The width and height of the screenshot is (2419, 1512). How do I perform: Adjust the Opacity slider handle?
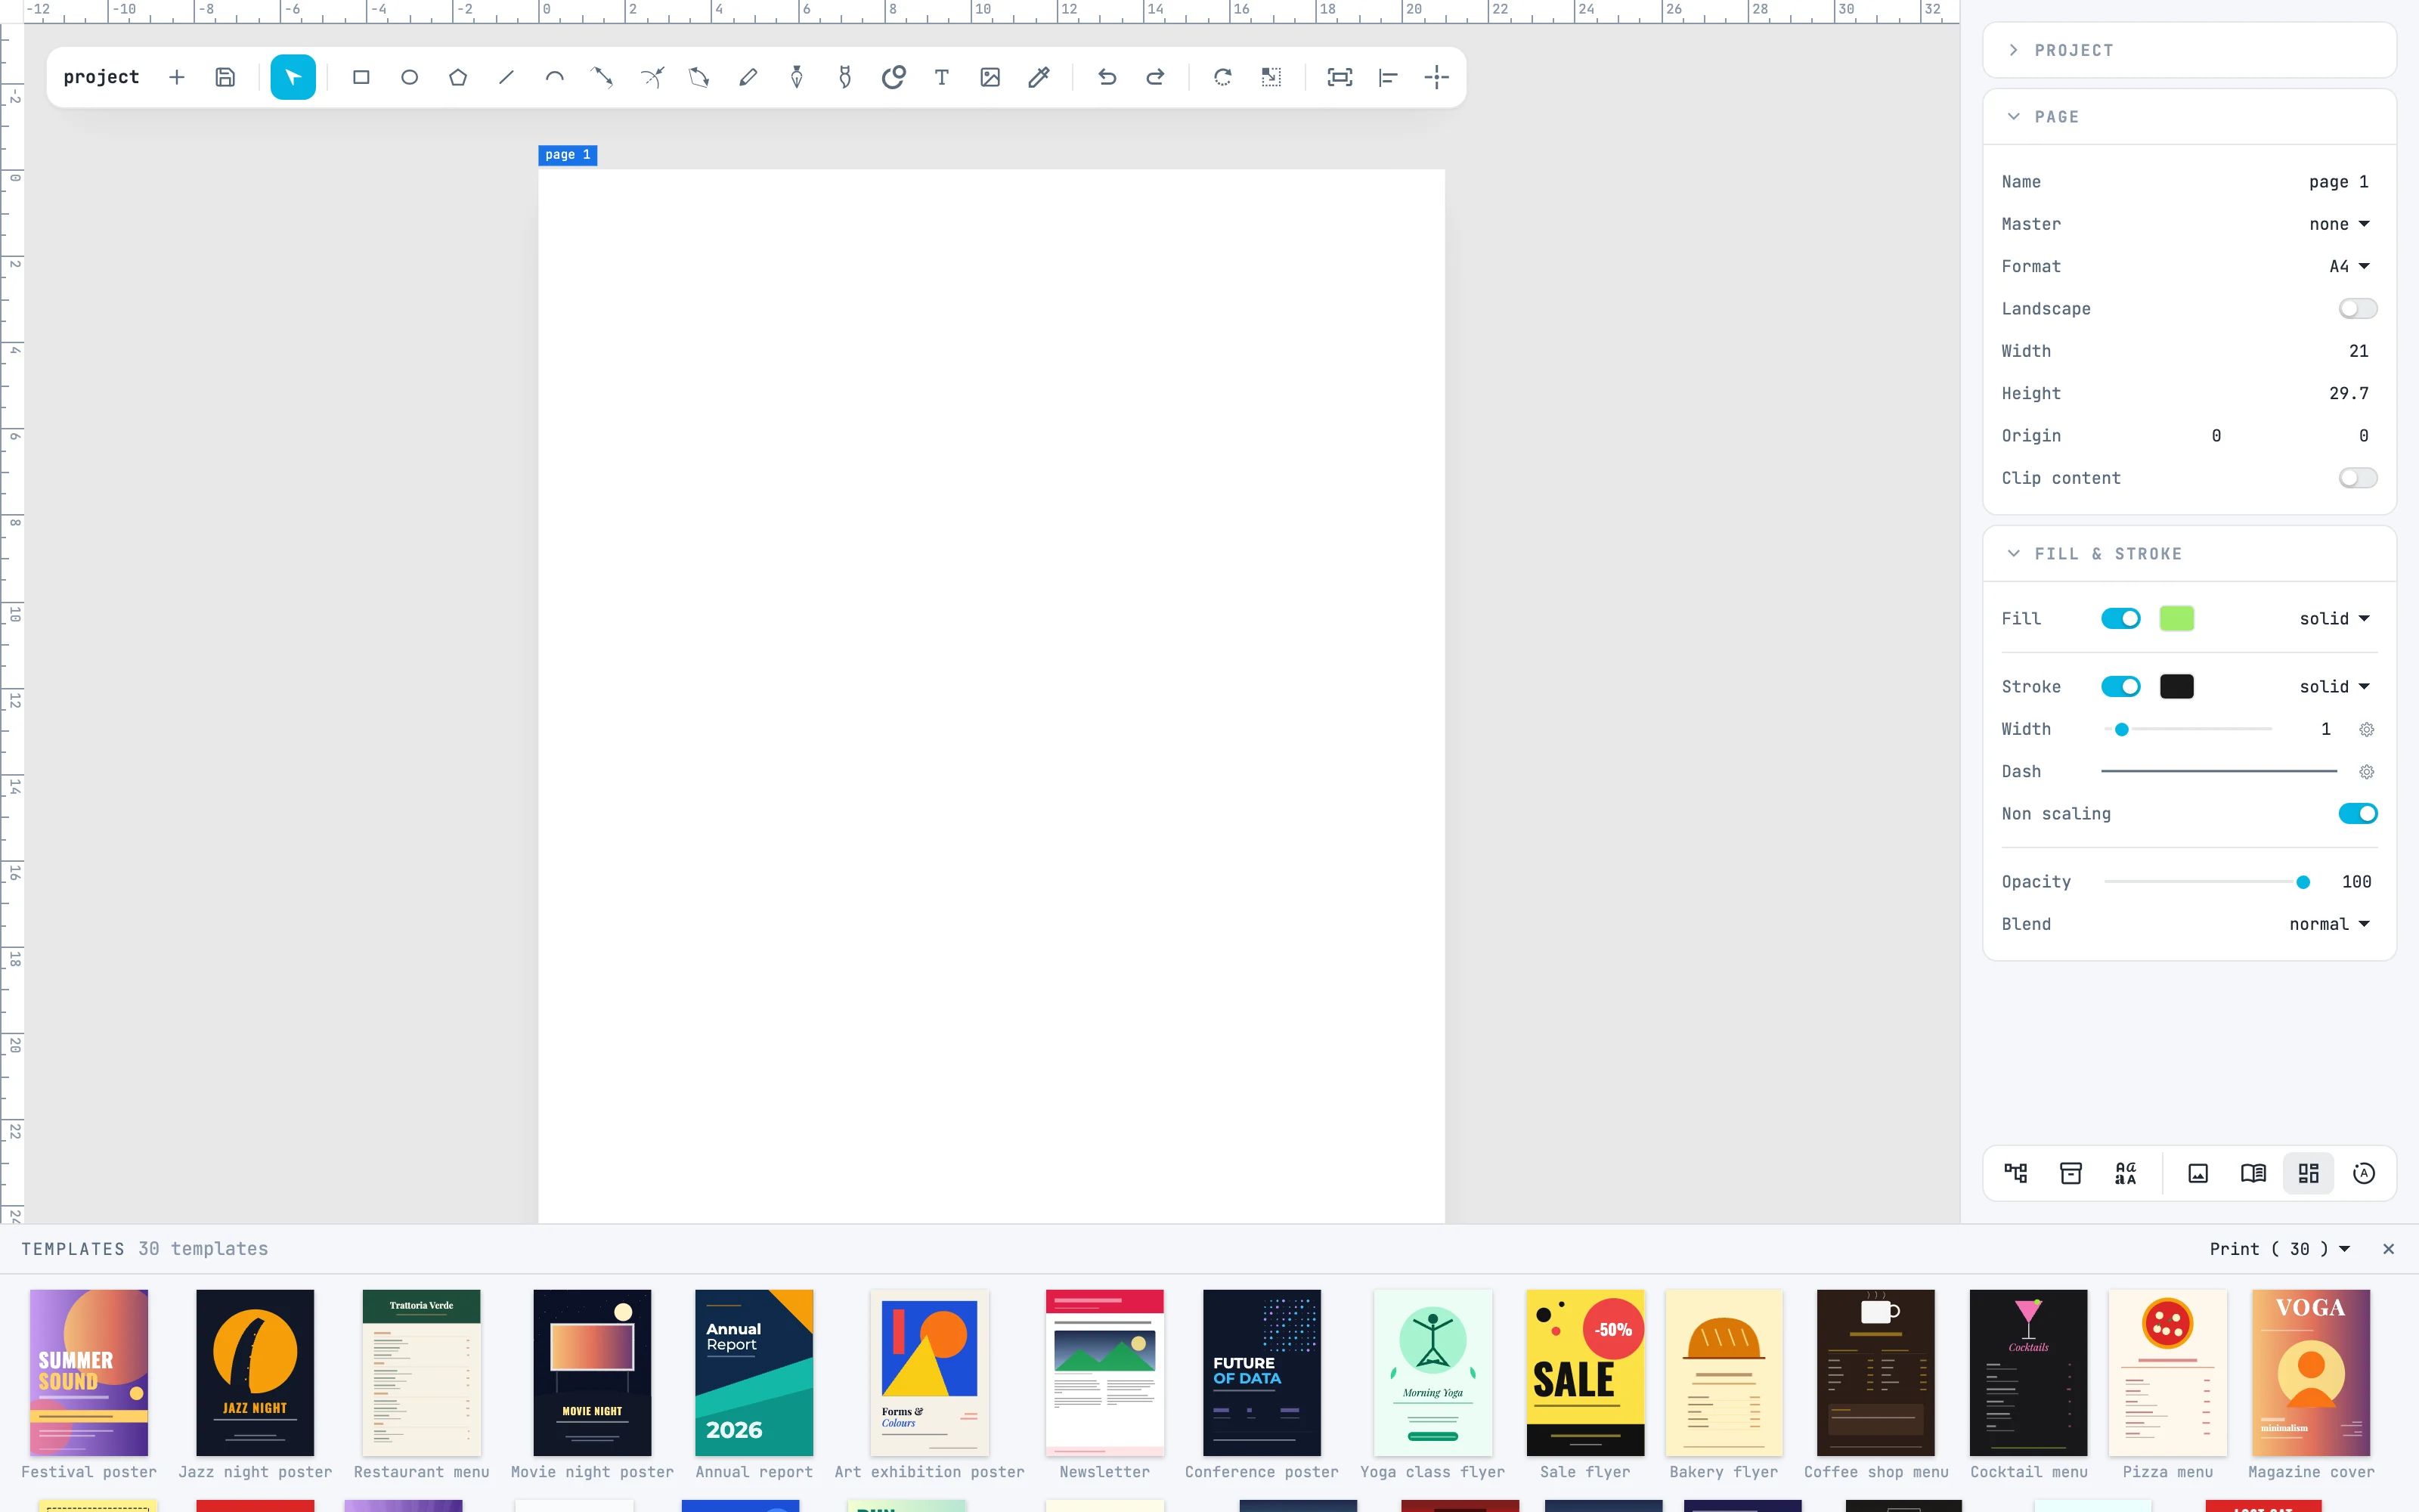2303,882
